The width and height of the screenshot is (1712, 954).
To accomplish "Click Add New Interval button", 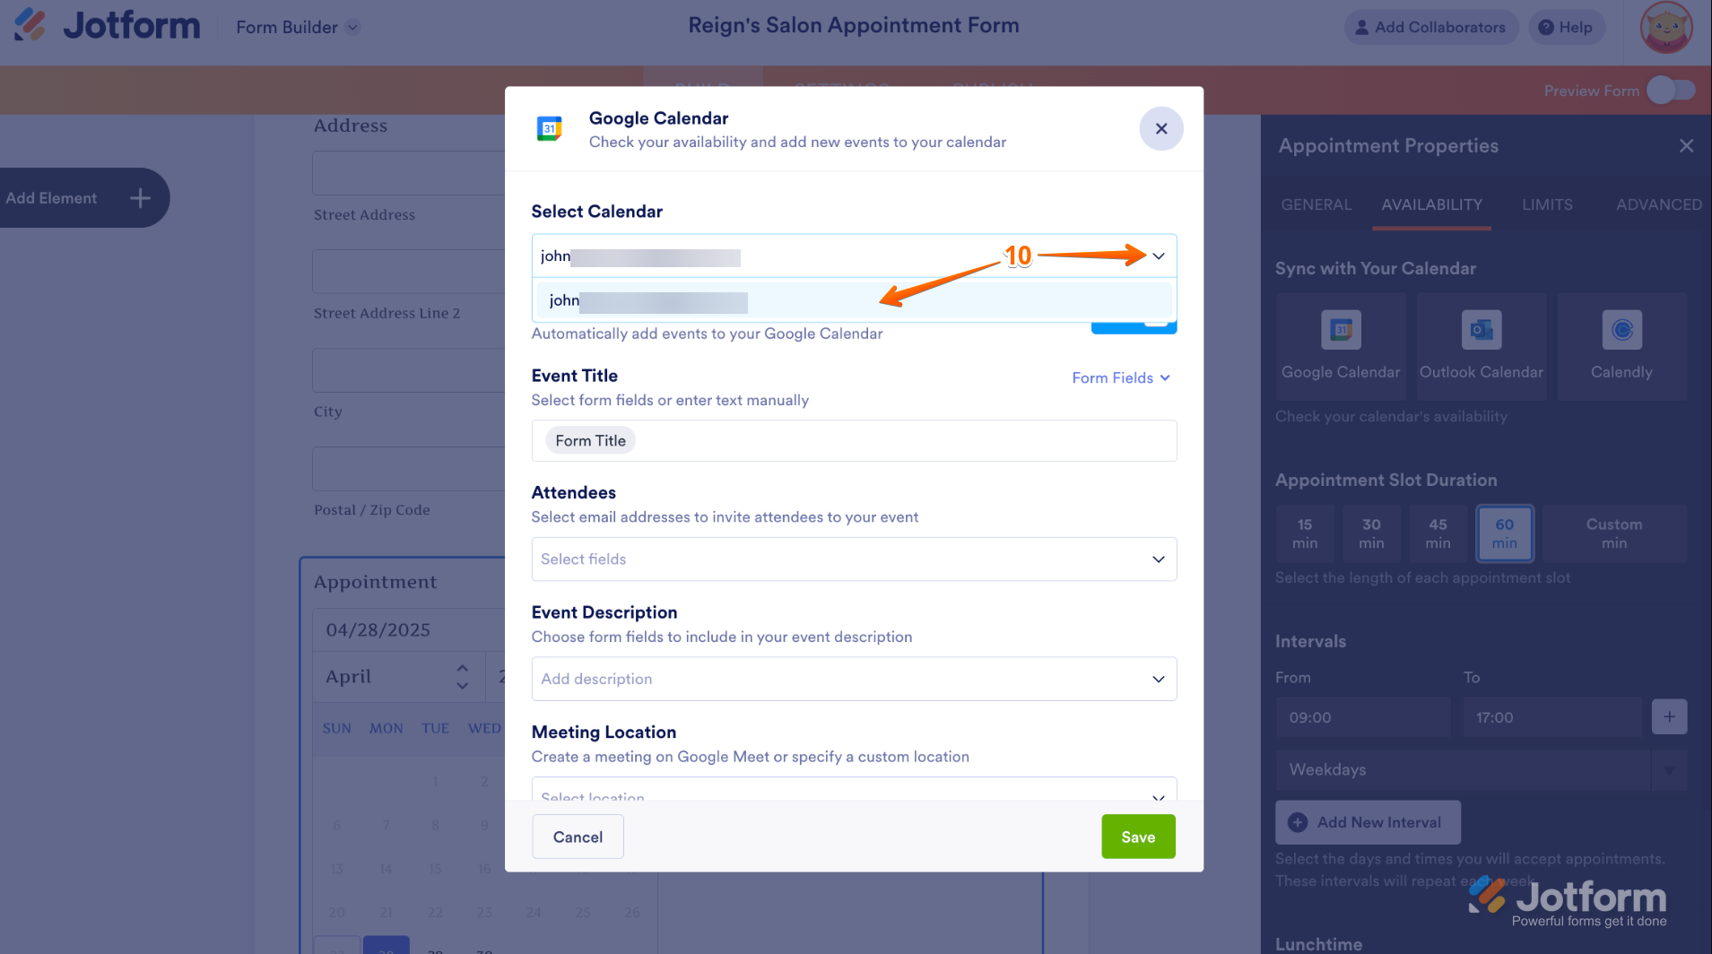I will [1368, 822].
